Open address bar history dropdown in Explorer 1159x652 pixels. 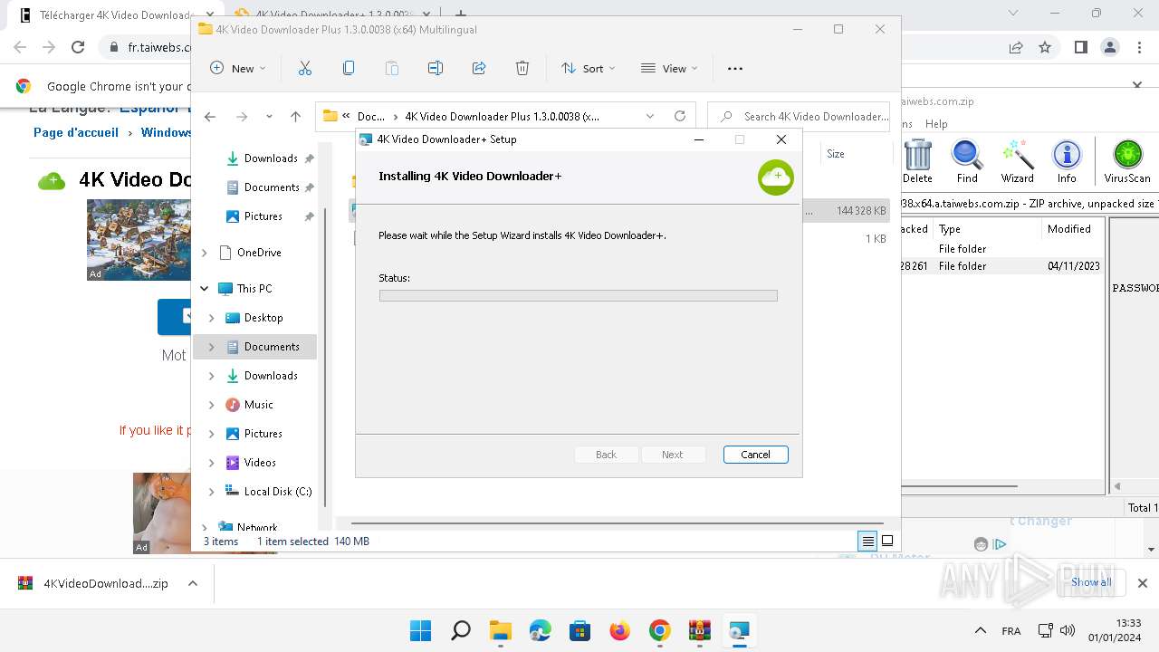pyautogui.click(x=649, y=116)
